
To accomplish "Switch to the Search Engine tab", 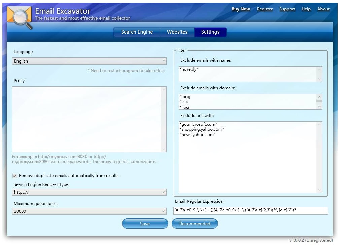I will 137,32.
